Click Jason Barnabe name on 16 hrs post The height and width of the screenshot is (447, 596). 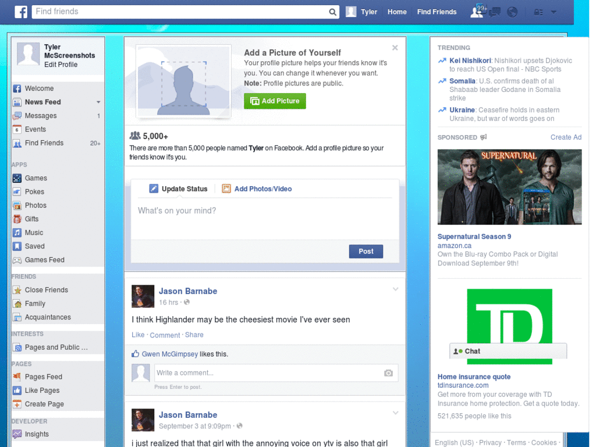[x=188, y=291]
